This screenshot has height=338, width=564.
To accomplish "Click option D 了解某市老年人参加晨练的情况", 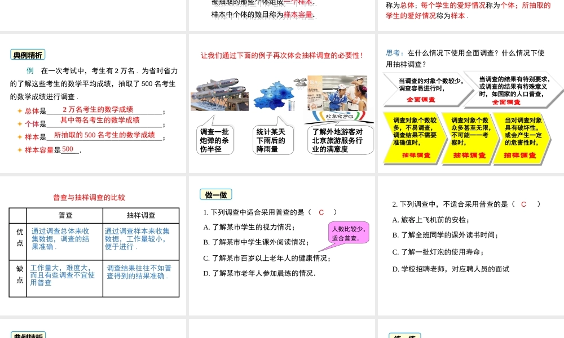I will pyautogui.click(x=259, y=273).
